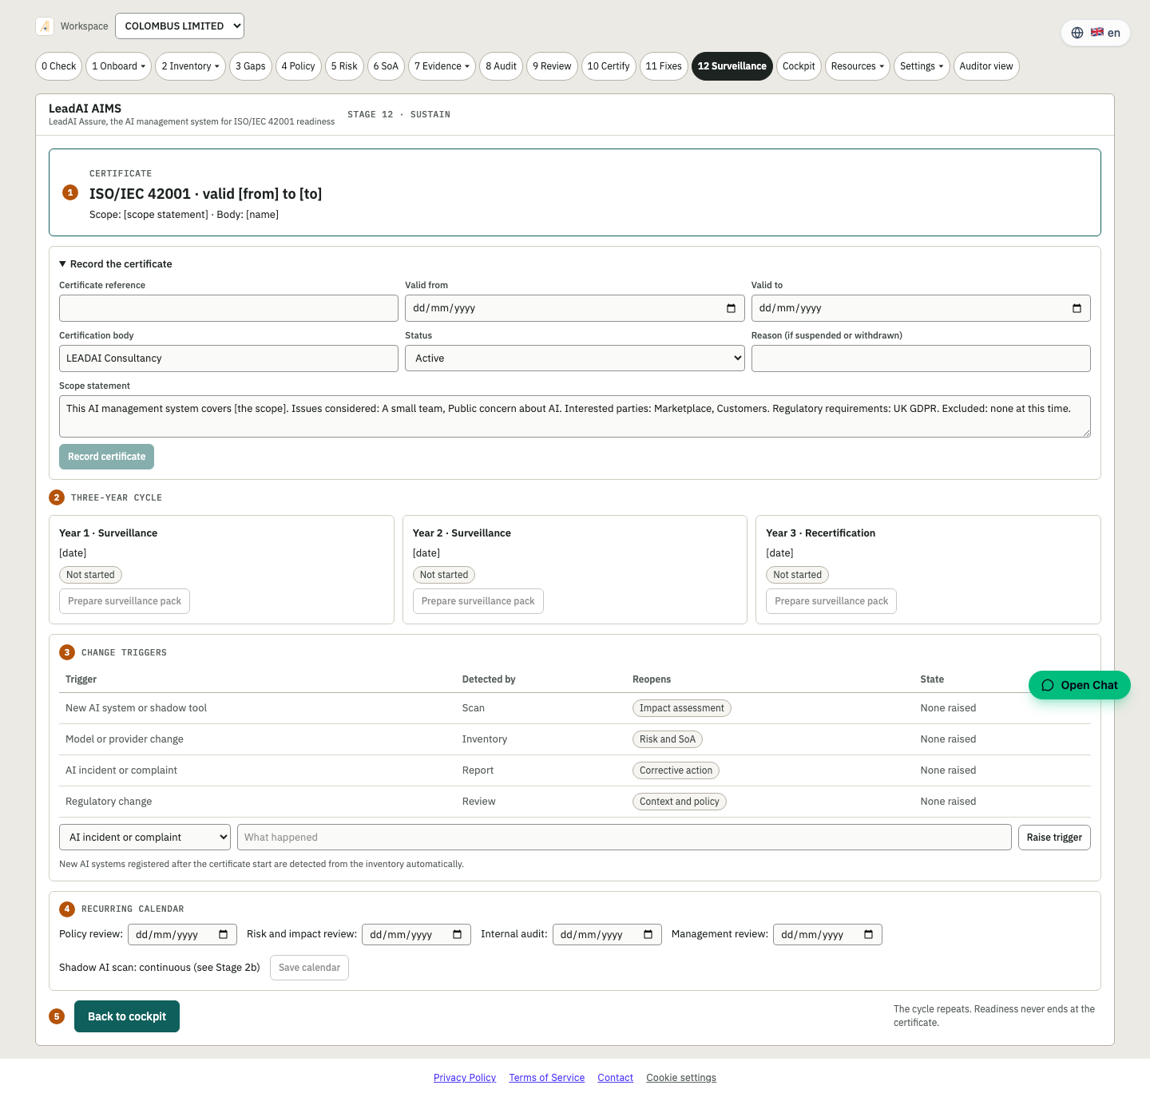Switch to the Cockpit tab
Image resolution: width=1150 pixels, height=1097 pixels.
pos(799,66)
